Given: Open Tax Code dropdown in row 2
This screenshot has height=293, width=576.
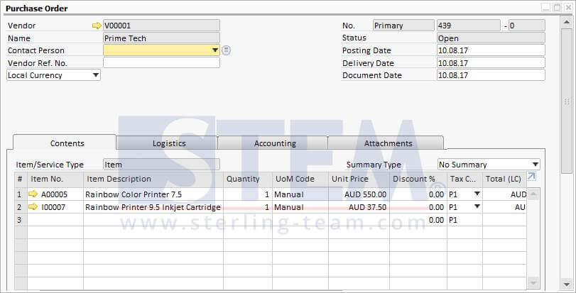Looking at the screenshot, I should (477, 207).
